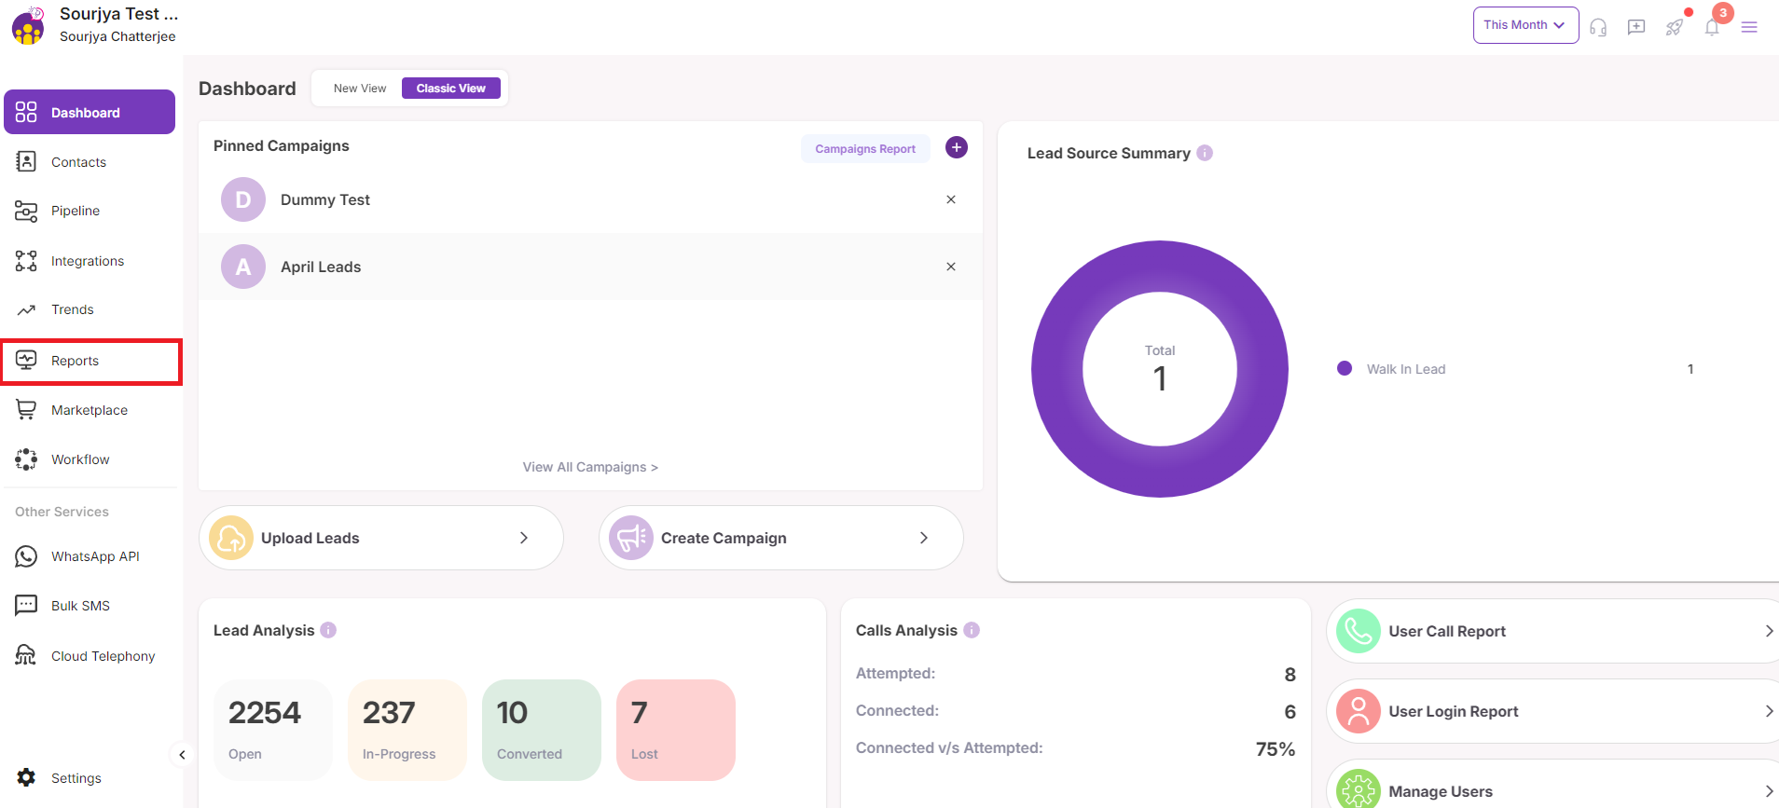Image resolution: width=1779 pixels, height=808 pixels.
Task: Click the rocket icon in header
Action: coord(1675,27)
